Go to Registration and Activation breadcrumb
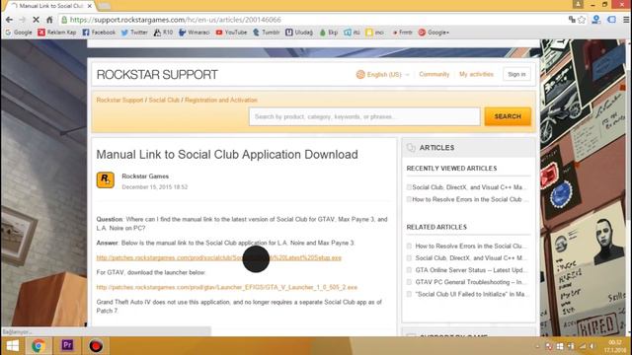The image size is (632, 355). pos(221,100)
